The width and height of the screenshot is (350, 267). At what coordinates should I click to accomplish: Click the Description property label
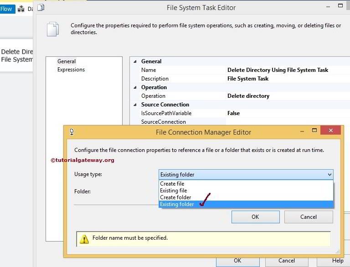click(154, 79)
